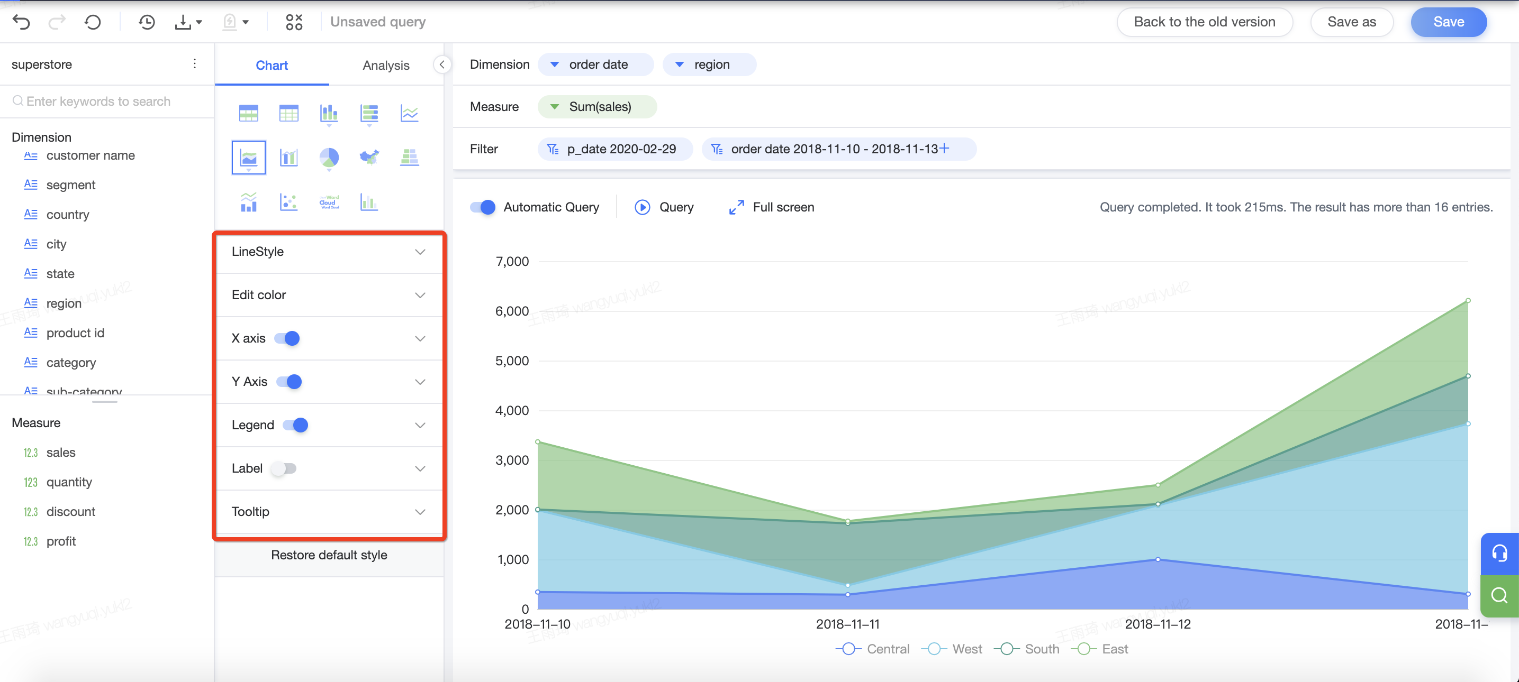Viewport: 1519px width, 682px height.
Task: Expand the Legend settings chevron
Action: click(420, 425)
